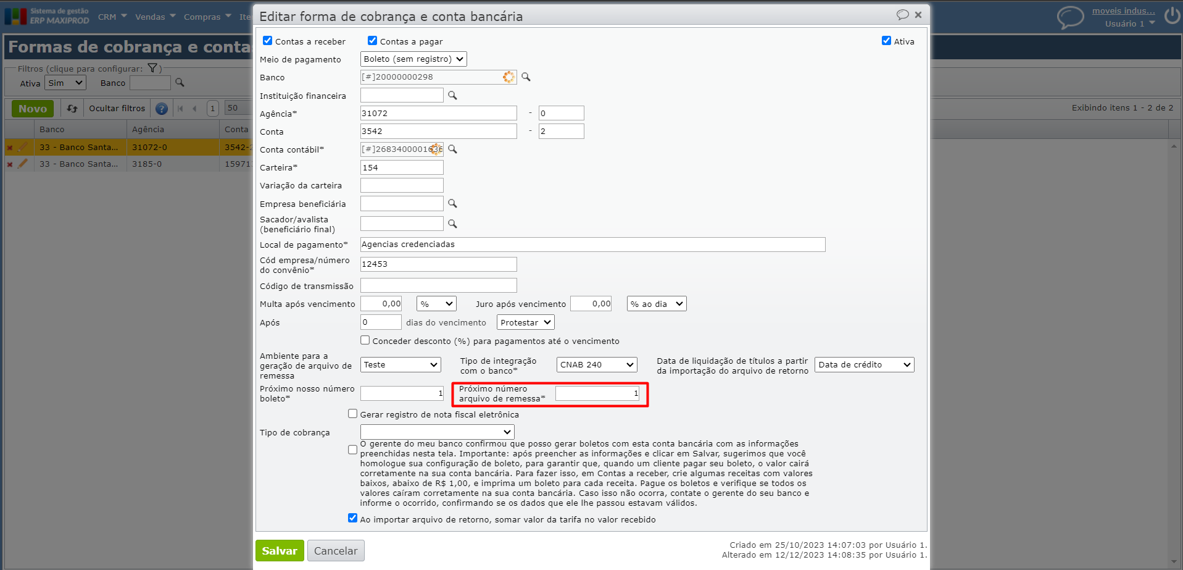Uncheck the Ativa checkbox in the dialog

coord(887,41)
